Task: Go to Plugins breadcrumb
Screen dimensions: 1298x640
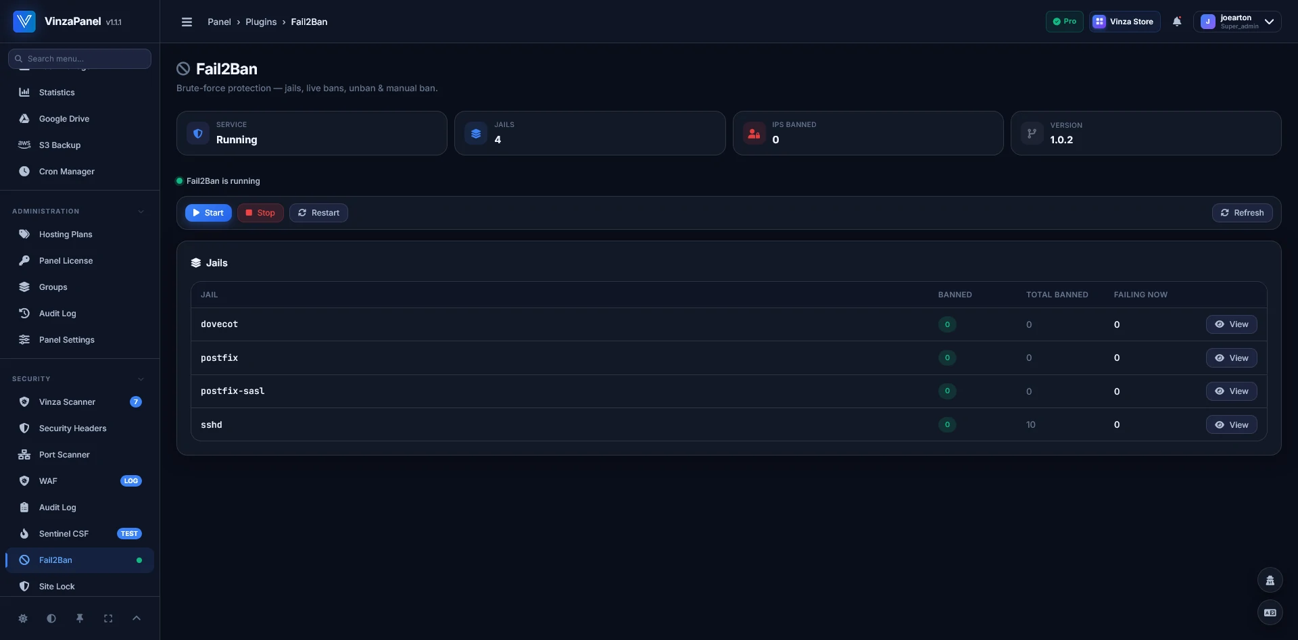Action: coord(261,22)
